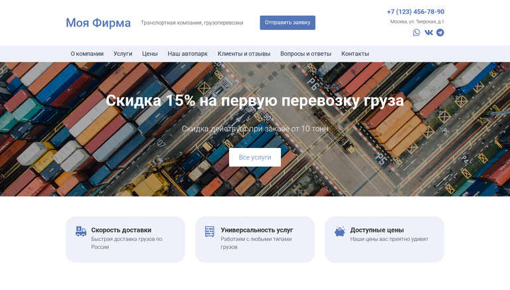Screen dimensions: 510x290
Task: Click text Работаем с любыми типами грузов
Action: click(256, 243)
